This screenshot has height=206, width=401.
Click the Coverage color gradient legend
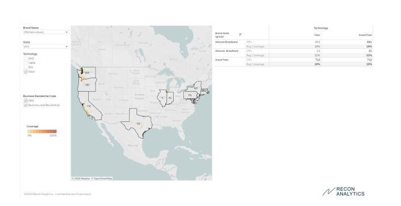click(x=42, y=131)
